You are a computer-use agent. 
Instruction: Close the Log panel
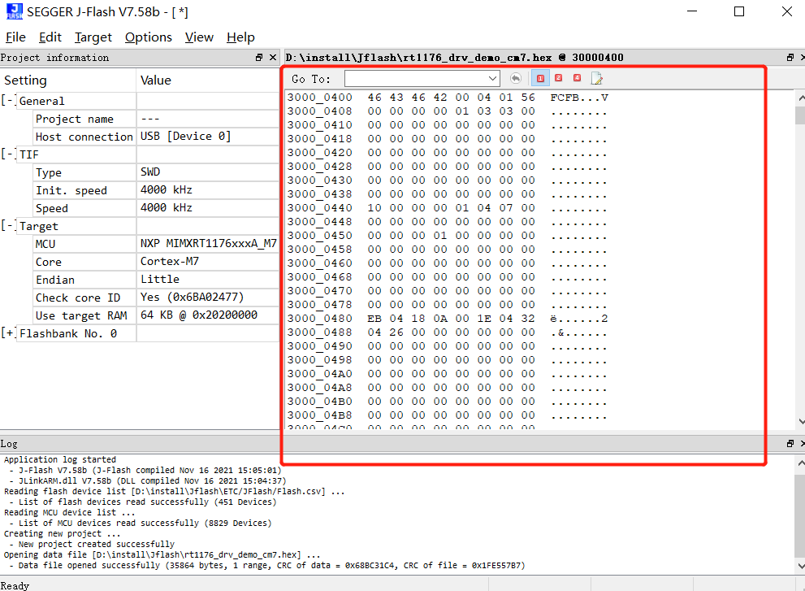(x=802, y=444)
